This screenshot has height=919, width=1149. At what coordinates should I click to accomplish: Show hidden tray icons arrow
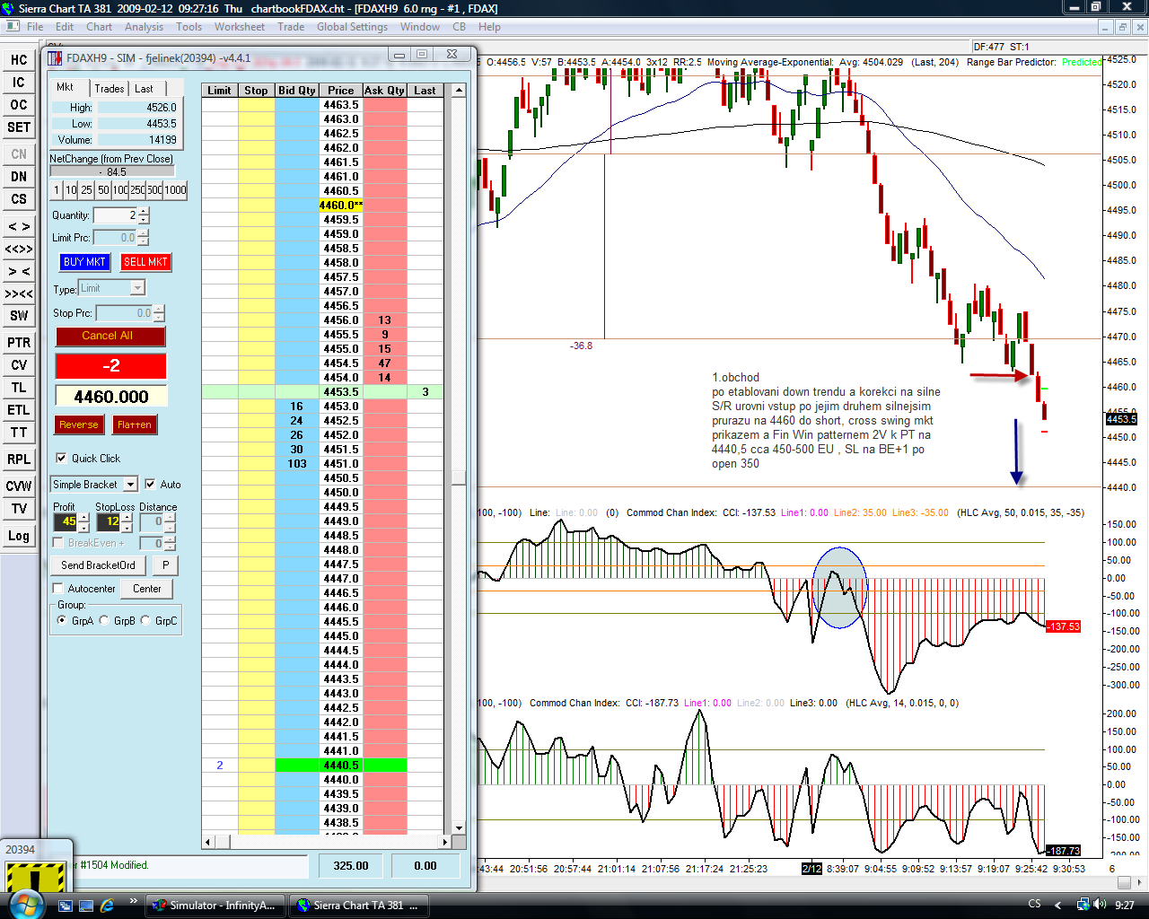(1057, 905)
